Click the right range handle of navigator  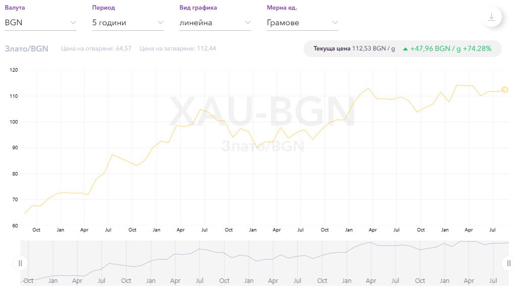pyautogui.click(x=509, y=263)
